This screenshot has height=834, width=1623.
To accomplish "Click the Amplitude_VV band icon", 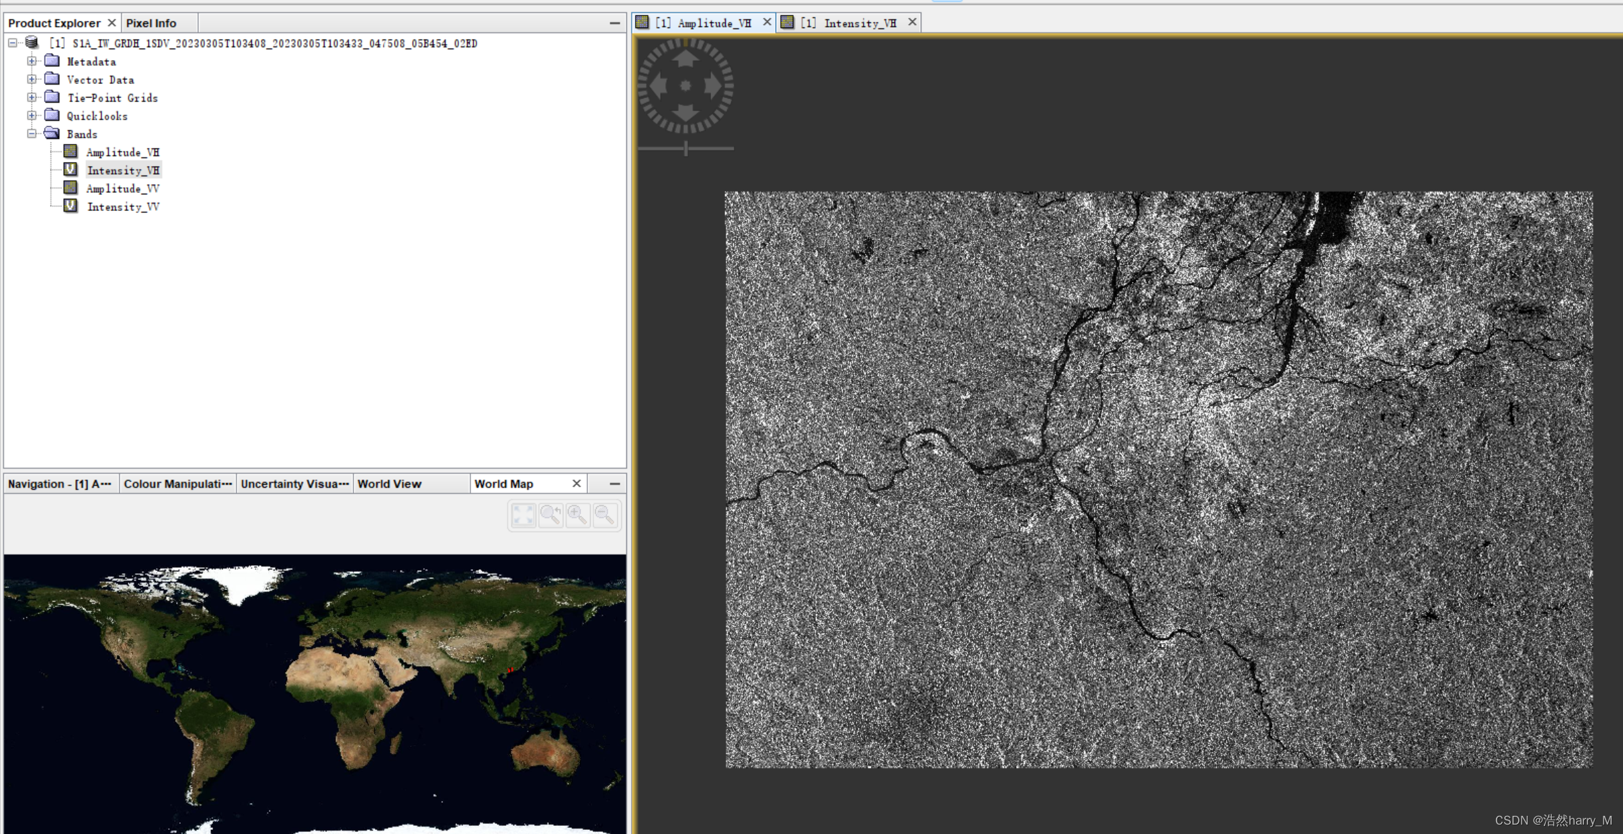I will tap(70, 188).
